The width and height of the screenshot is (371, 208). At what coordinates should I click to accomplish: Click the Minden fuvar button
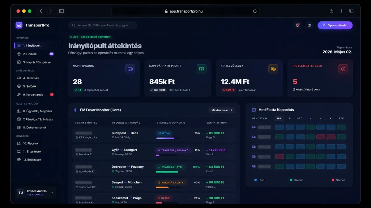(x=222, y=110)
